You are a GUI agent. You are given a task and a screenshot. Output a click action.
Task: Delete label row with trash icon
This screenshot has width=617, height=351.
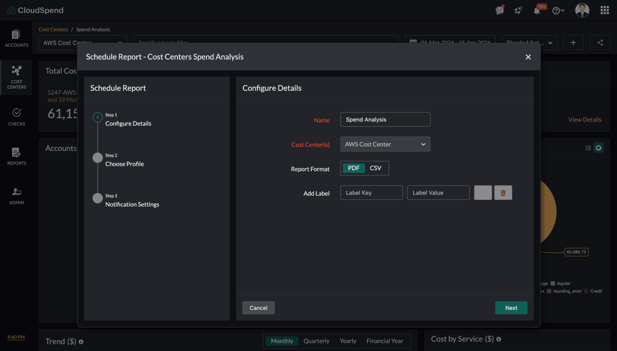503,193
